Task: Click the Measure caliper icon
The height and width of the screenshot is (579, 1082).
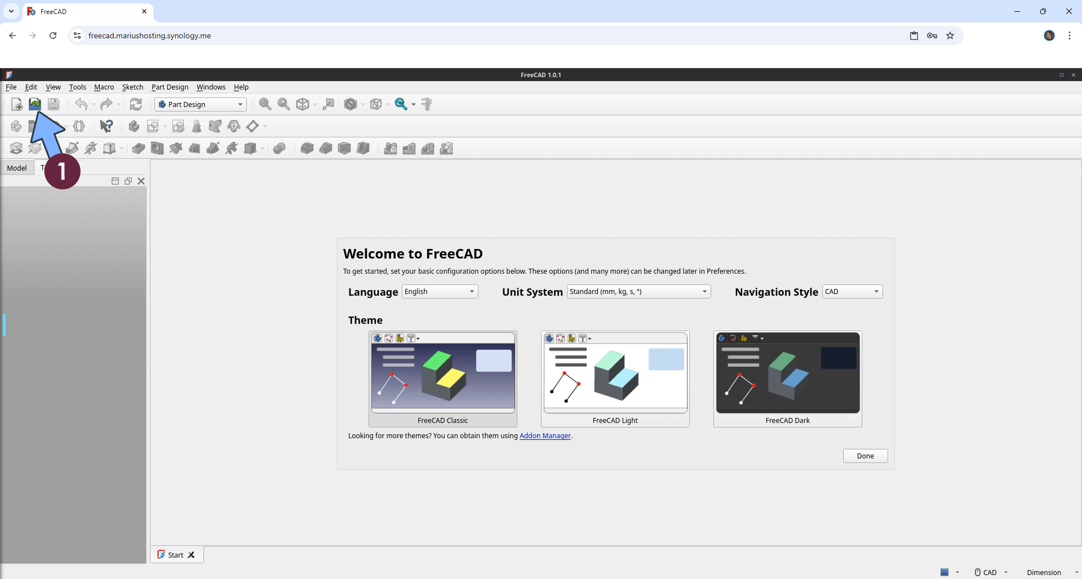Action: (x=427, y=104)
